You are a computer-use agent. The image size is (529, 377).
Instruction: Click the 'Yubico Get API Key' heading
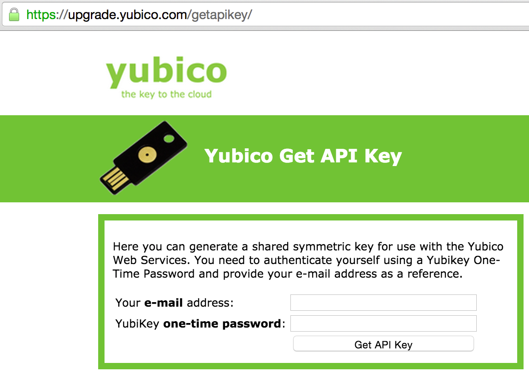(304, 156)
